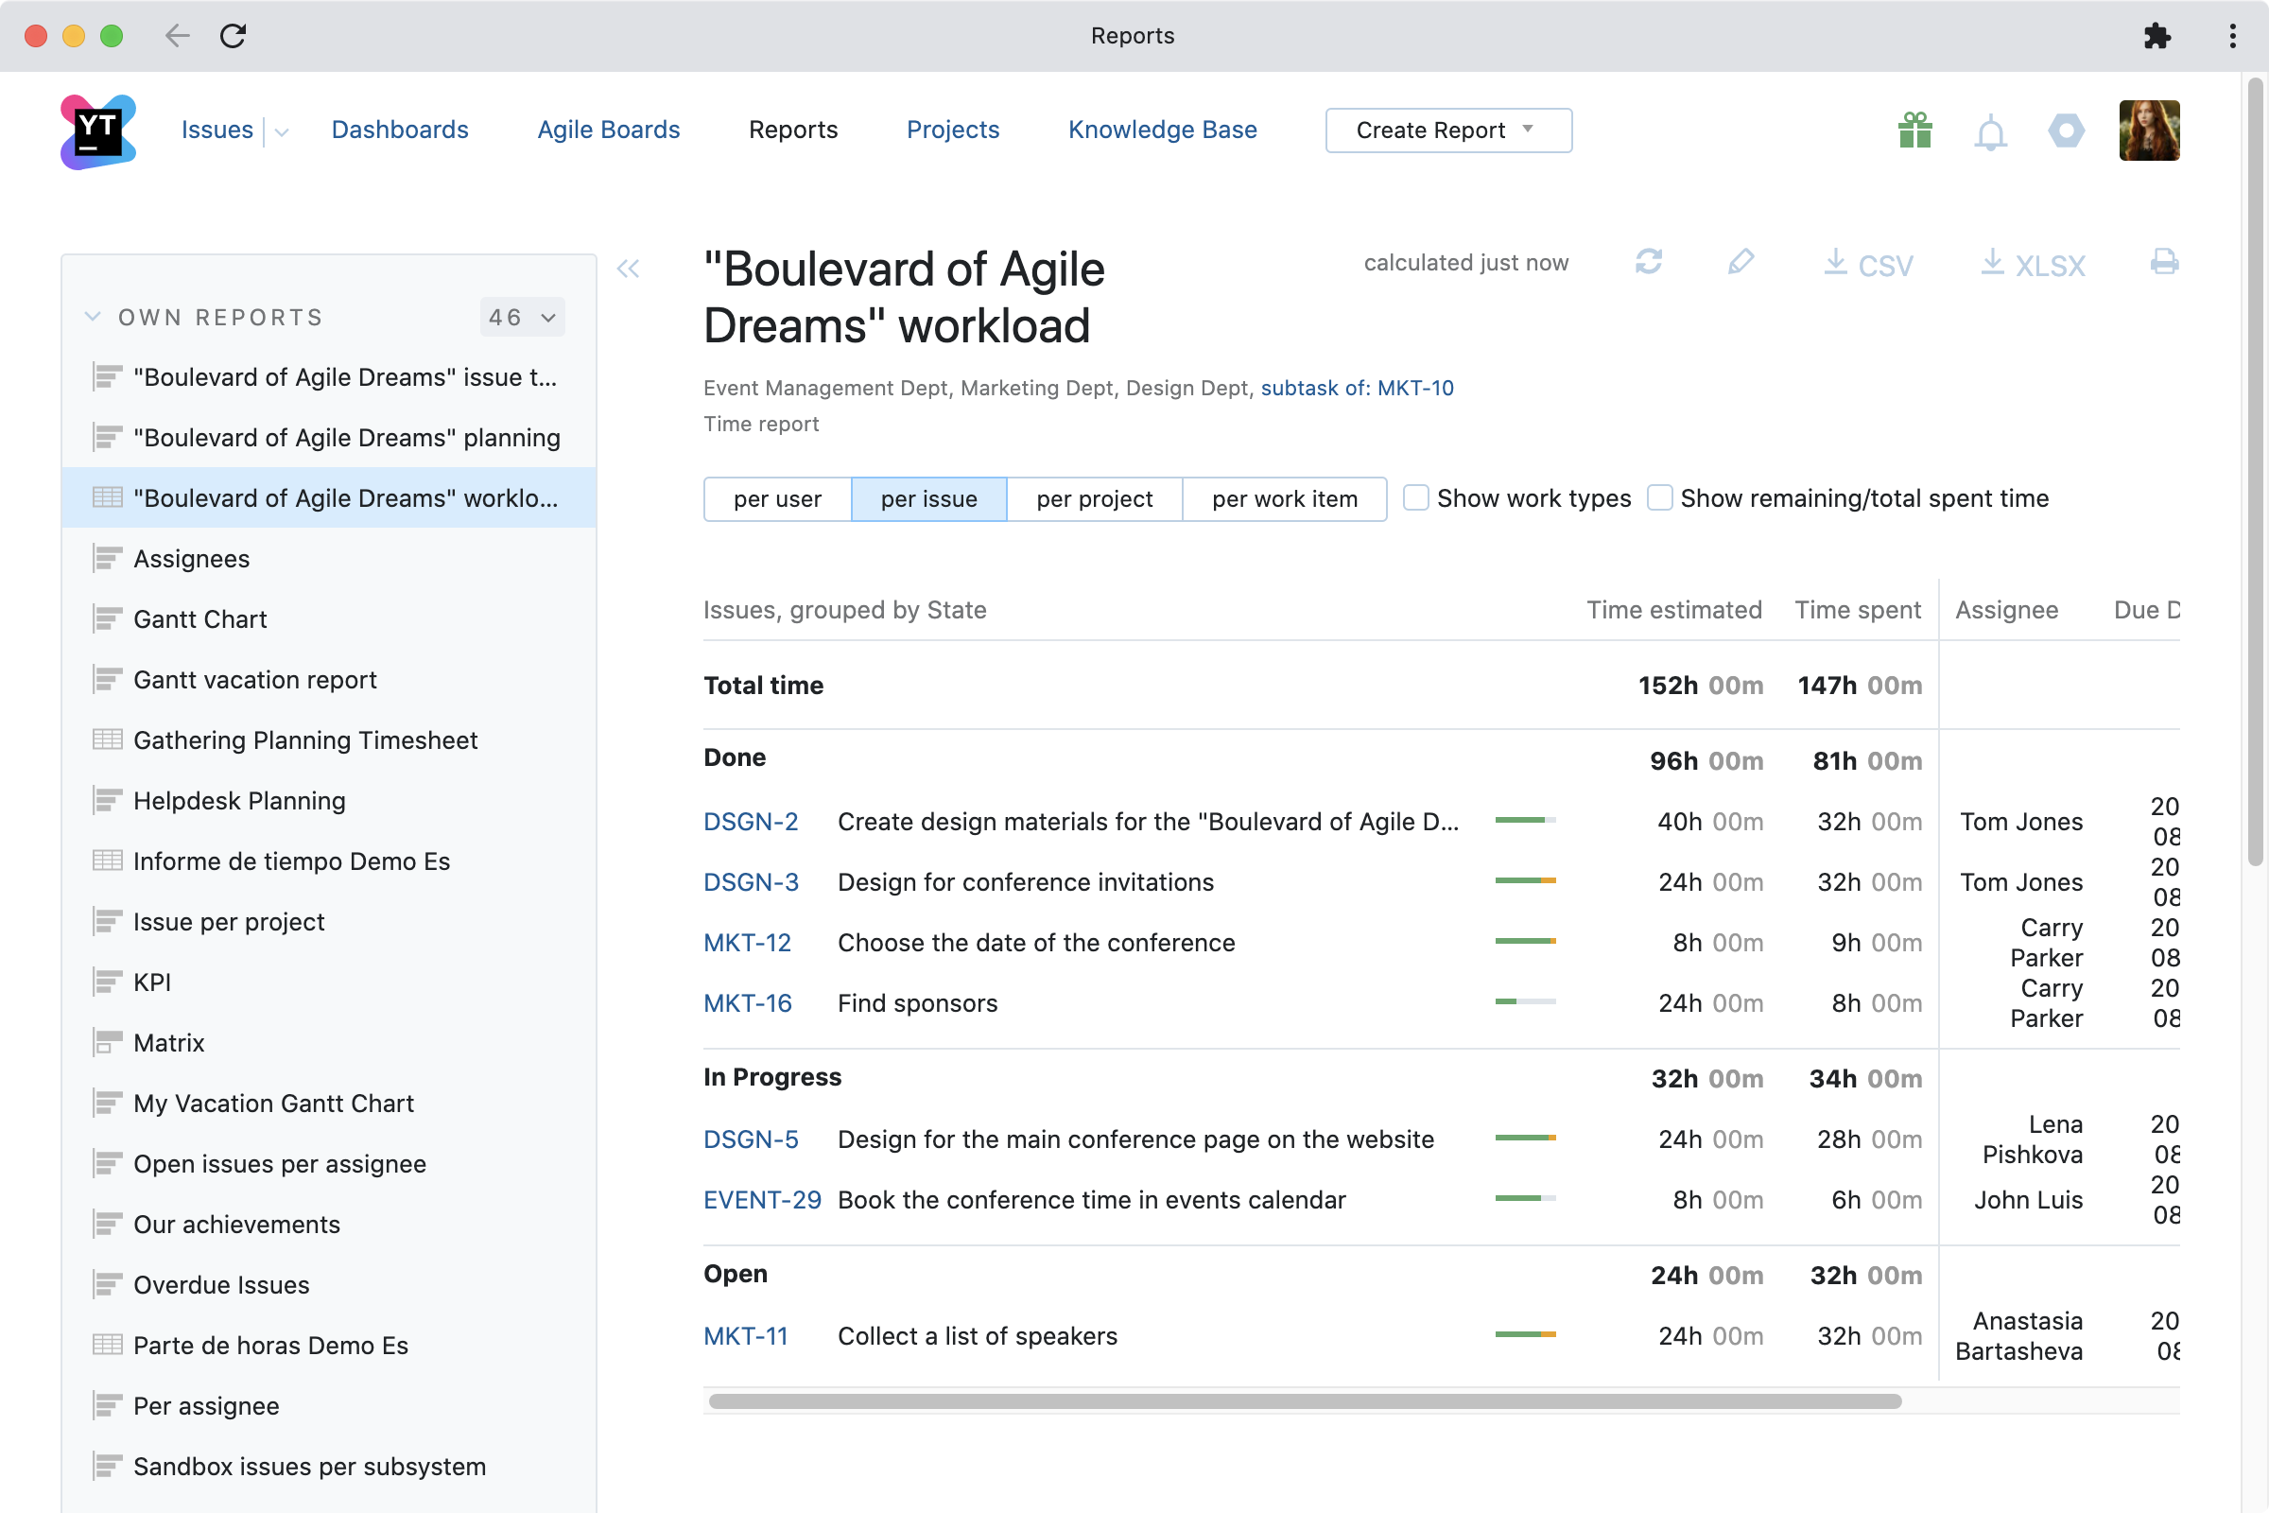Enable Show remaining/total spent time

pos(1661,496)
